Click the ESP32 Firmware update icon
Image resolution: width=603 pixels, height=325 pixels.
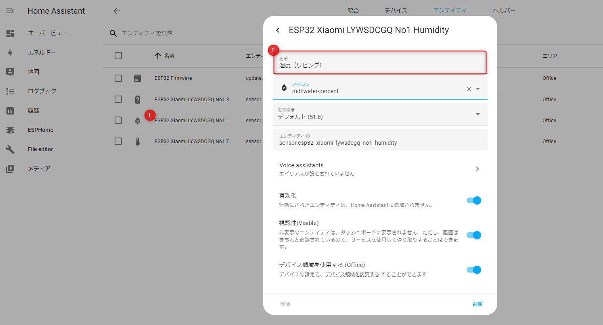(x=138, y=78)
